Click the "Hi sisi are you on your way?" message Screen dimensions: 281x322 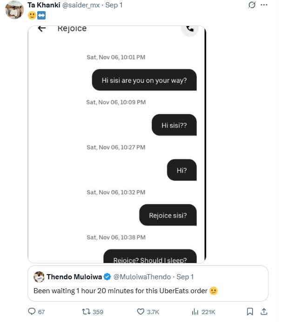(x=144, y=80)
